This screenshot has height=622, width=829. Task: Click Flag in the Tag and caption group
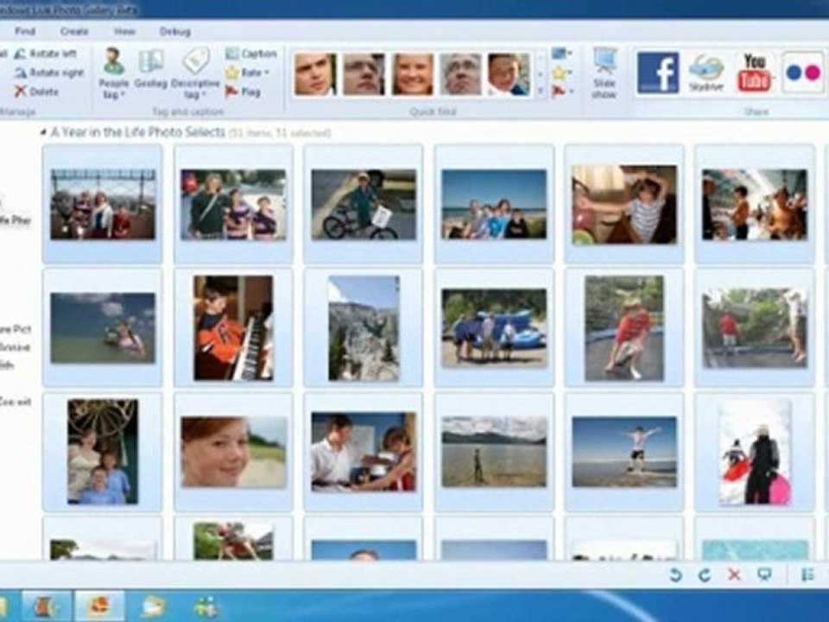click(244, 92)
